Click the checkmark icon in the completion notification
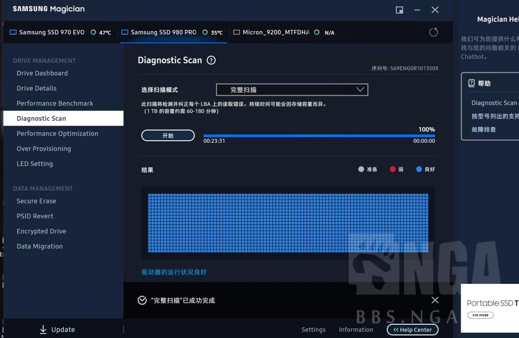The height and width of the screenshot is (338, 519). pos(142,300)
